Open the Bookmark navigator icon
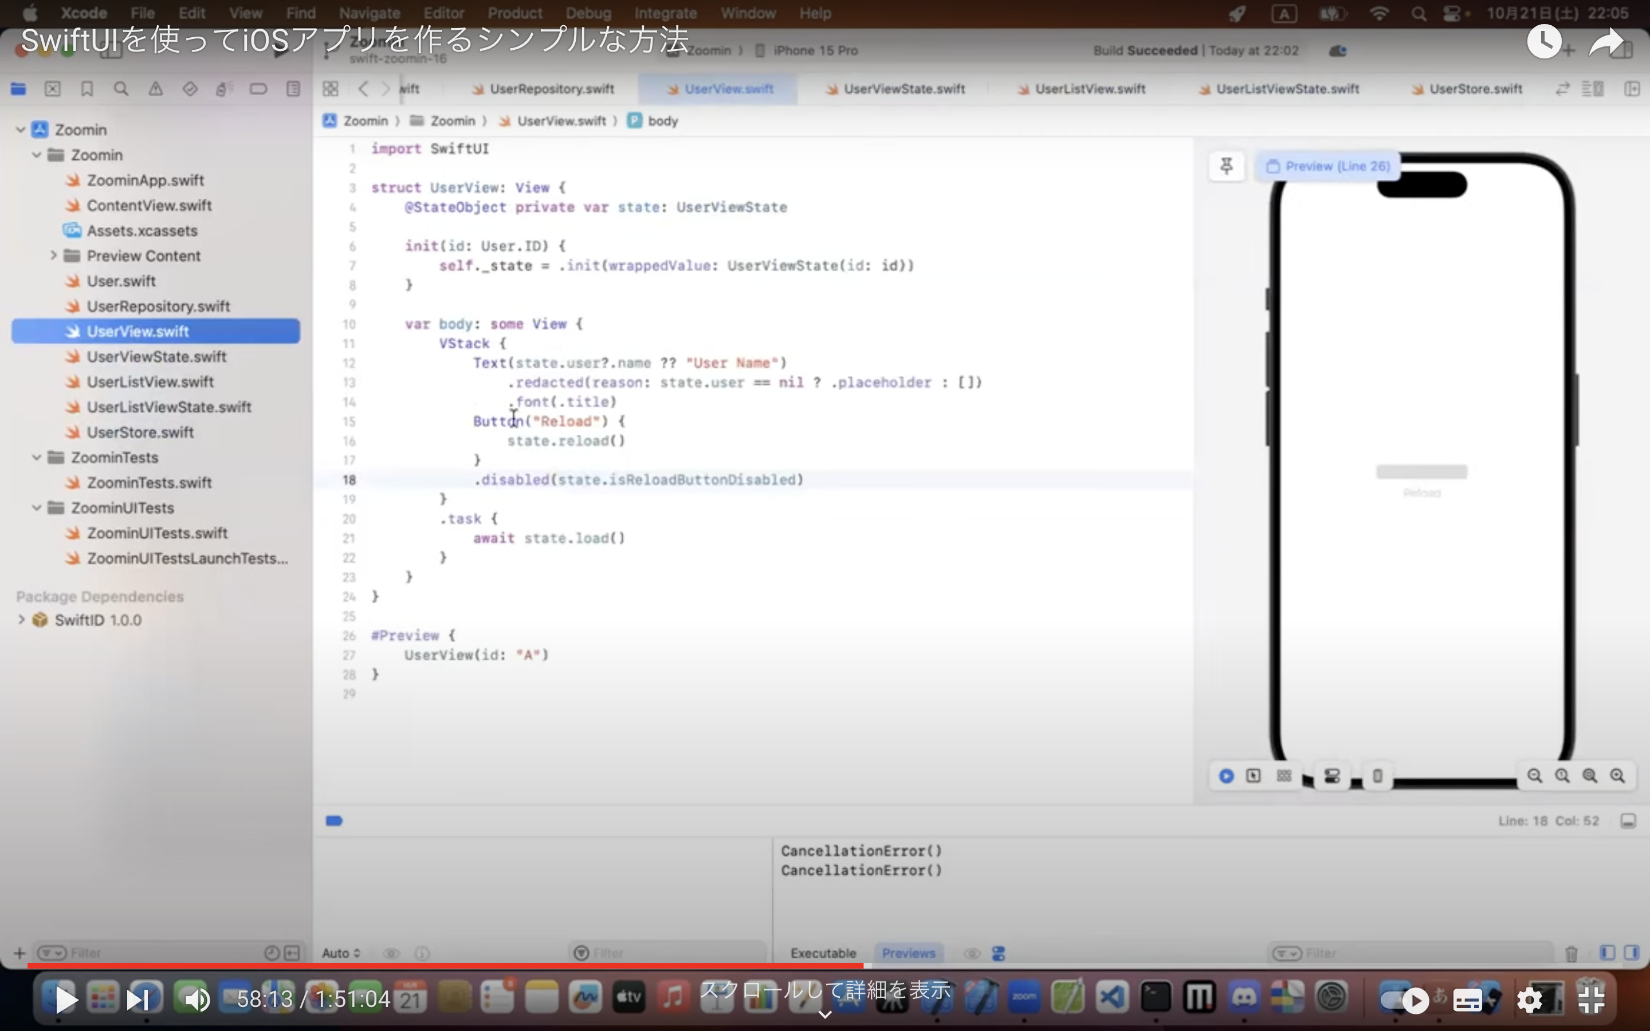This screenshot has width=1650, height=1031. pyautogui.click(x=87, y=89)
